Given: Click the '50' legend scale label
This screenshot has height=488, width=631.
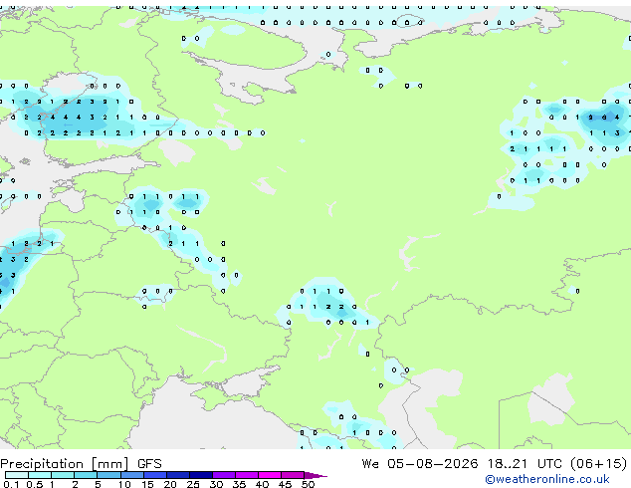Looking at the screenshot, I should click(x=308, y=484).
